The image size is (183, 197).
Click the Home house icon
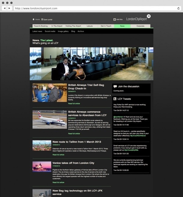coord(34,19)
